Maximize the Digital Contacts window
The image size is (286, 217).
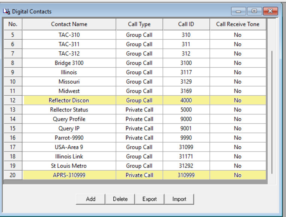[x=254, y=11]
